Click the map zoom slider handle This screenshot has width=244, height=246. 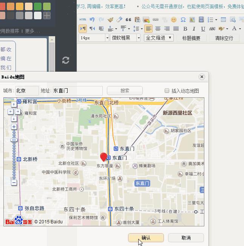(x=14, y=140)
